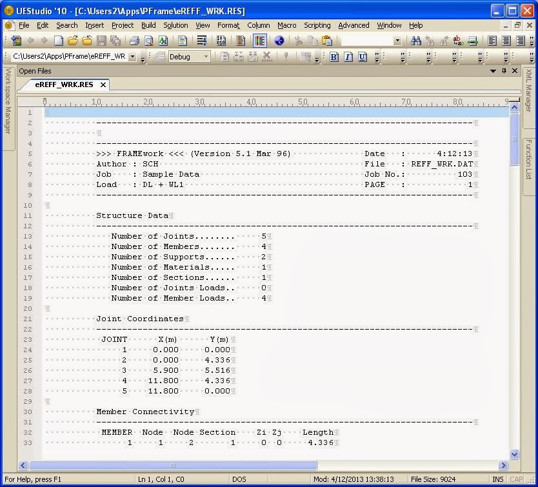Click the DOS line ending indicator
The width and height of the screenshot is (538, 487).
pyautogui.click(x=239, y=479)
